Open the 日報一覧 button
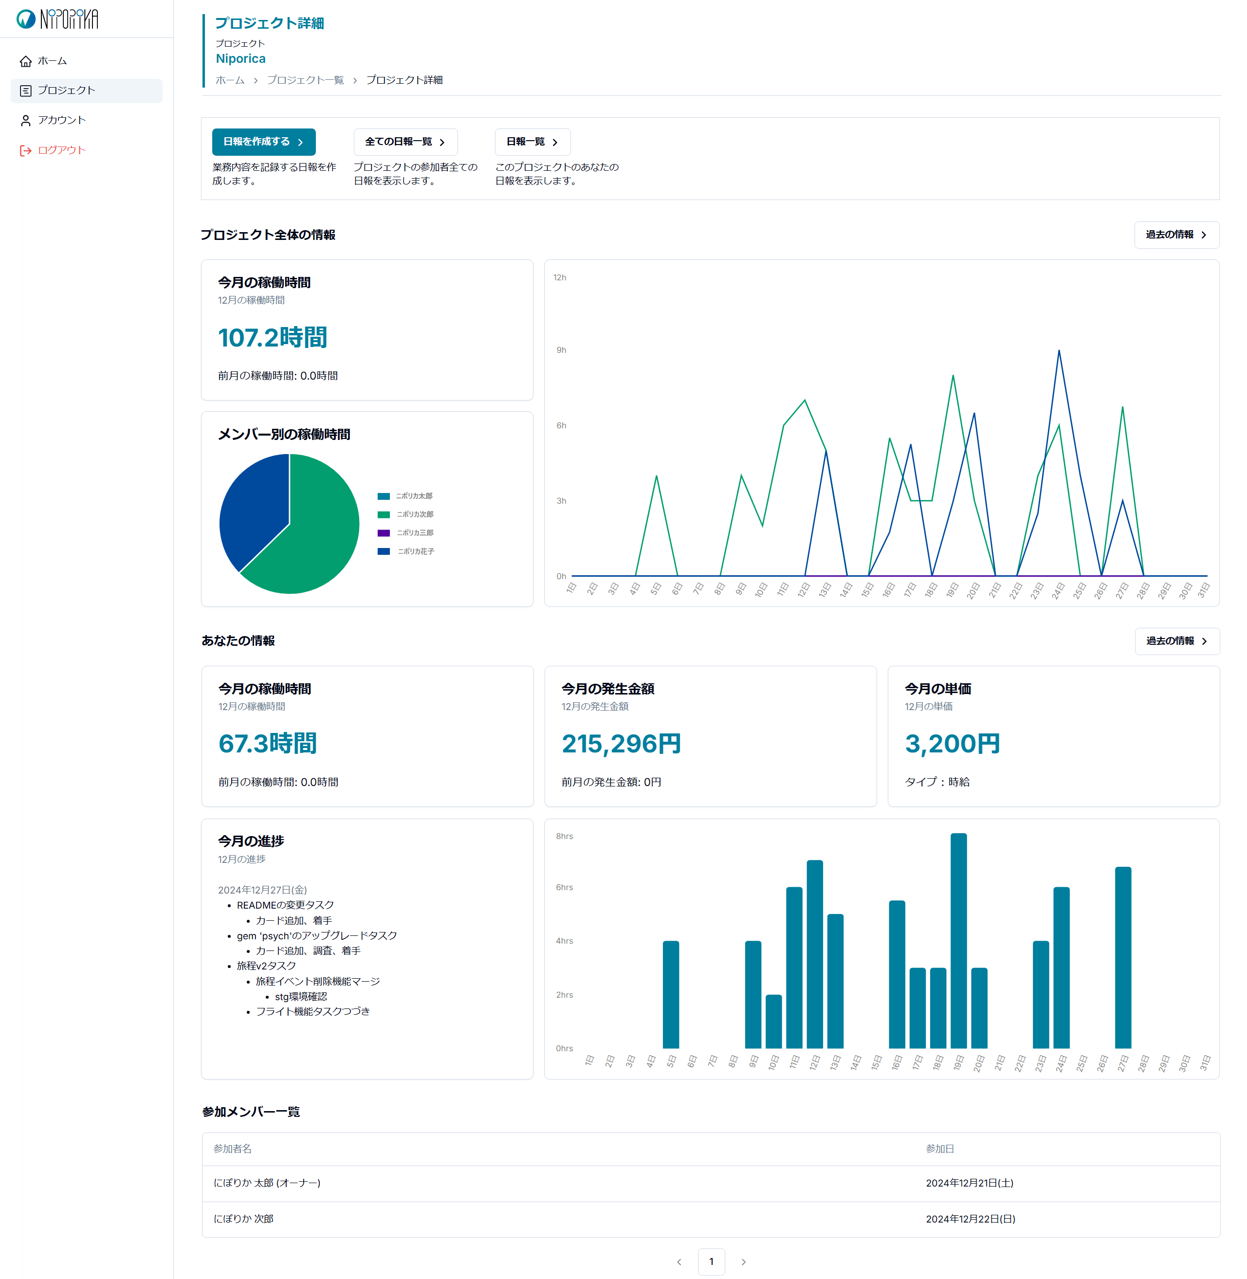Screen dimensions: 1247x1279 click(532, 142)
